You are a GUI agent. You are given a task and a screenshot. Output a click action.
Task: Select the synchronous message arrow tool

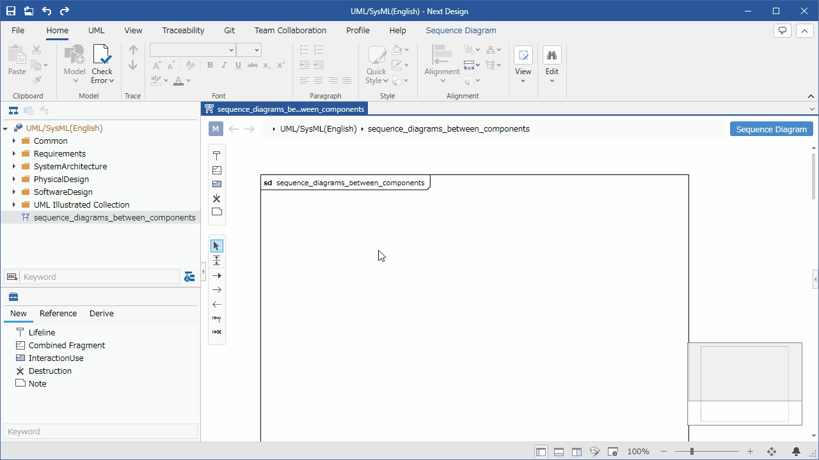[217, 276]
